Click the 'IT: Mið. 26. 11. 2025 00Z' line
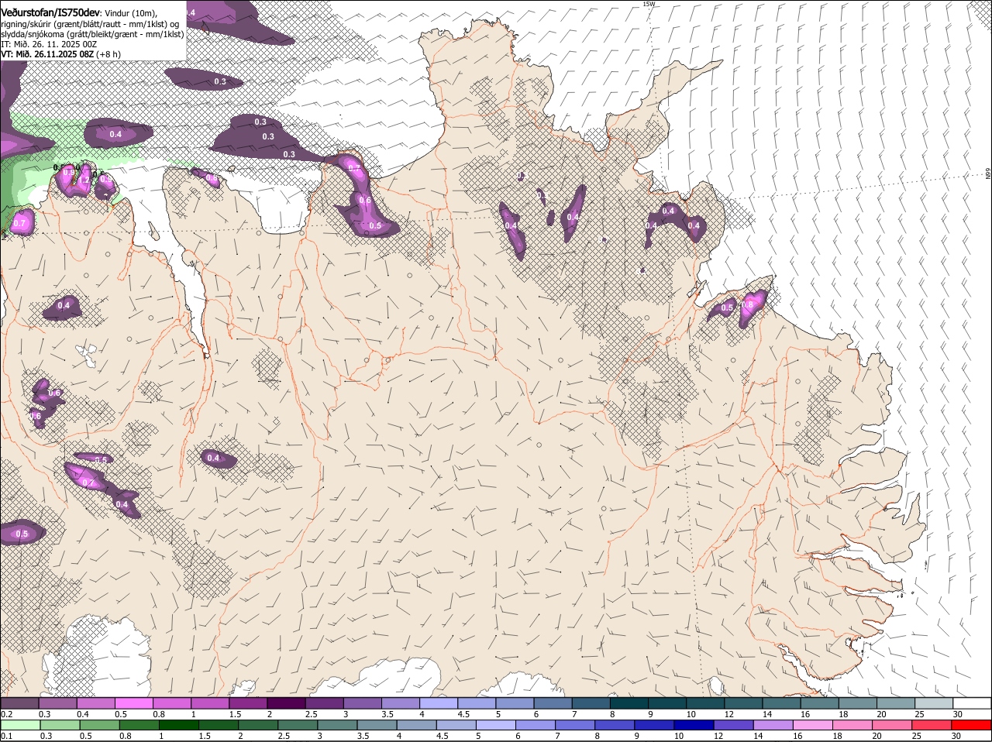992x742 pixels. (49, 44)
